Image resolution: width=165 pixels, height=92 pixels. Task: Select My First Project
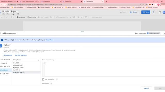[26, 65]
